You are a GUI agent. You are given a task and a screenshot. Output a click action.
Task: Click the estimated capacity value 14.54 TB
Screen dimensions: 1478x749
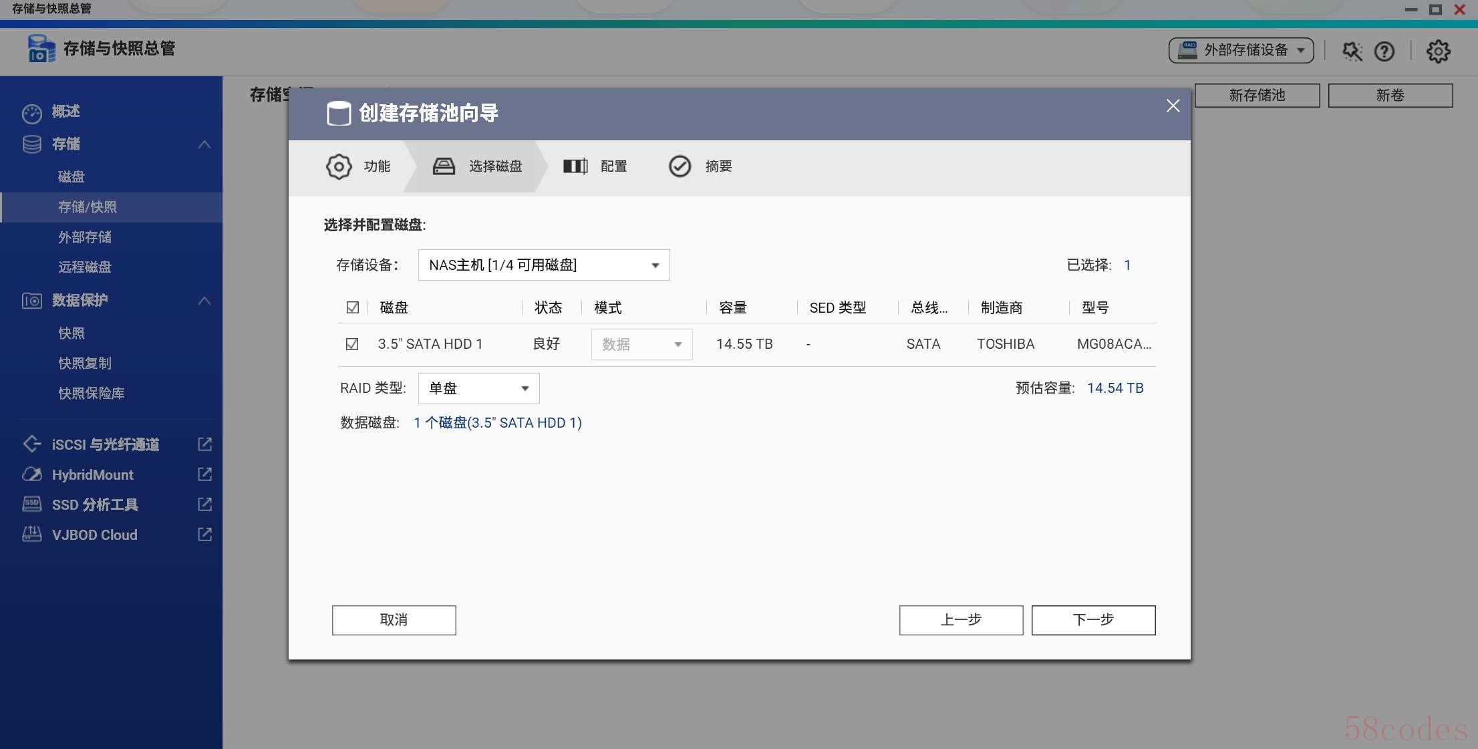click(1115, 388)
